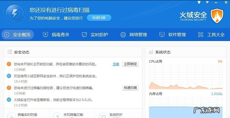The width and height of the screenshot is (230, 118).
Task: Select message 火绒安全已升级至最新版
Action: coord(53,100)
